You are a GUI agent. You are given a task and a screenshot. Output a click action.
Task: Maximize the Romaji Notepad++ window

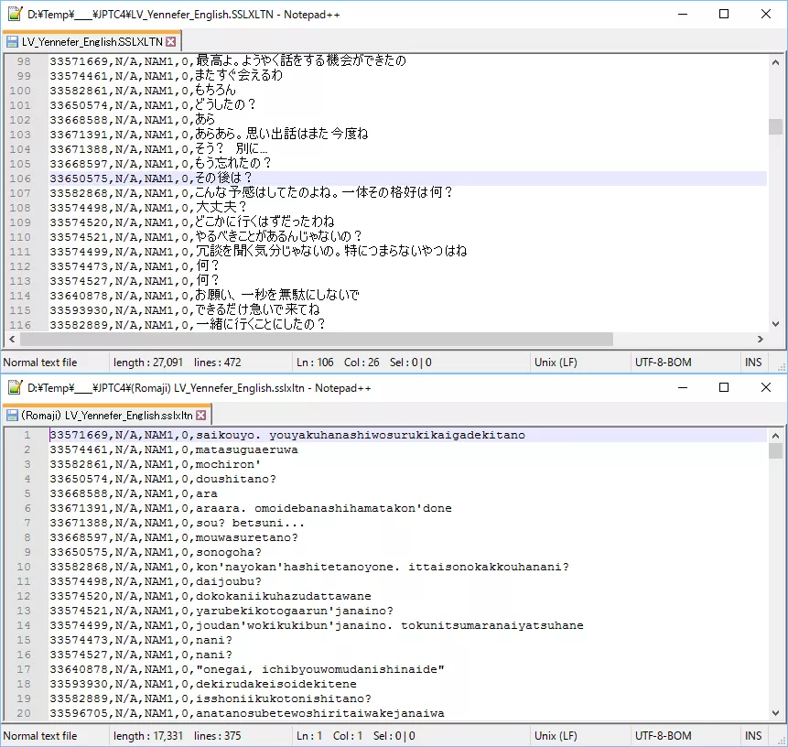pos(724,387)
